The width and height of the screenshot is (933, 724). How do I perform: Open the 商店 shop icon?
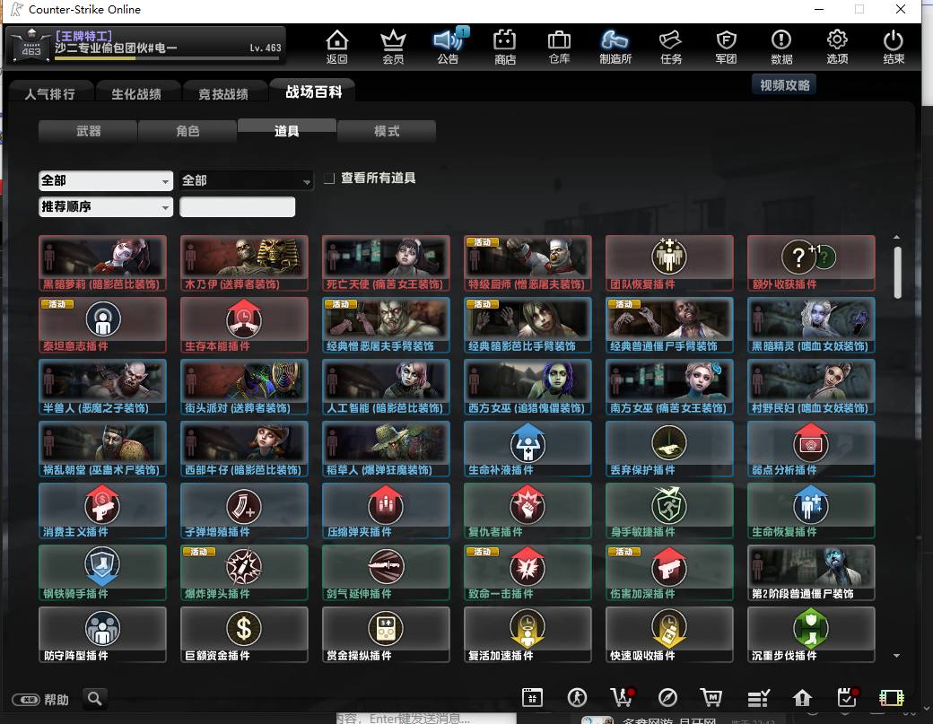pos(504,47)
